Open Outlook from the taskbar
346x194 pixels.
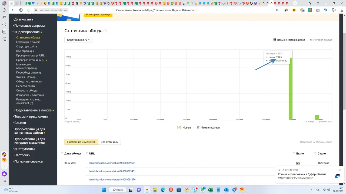[226, 190]
